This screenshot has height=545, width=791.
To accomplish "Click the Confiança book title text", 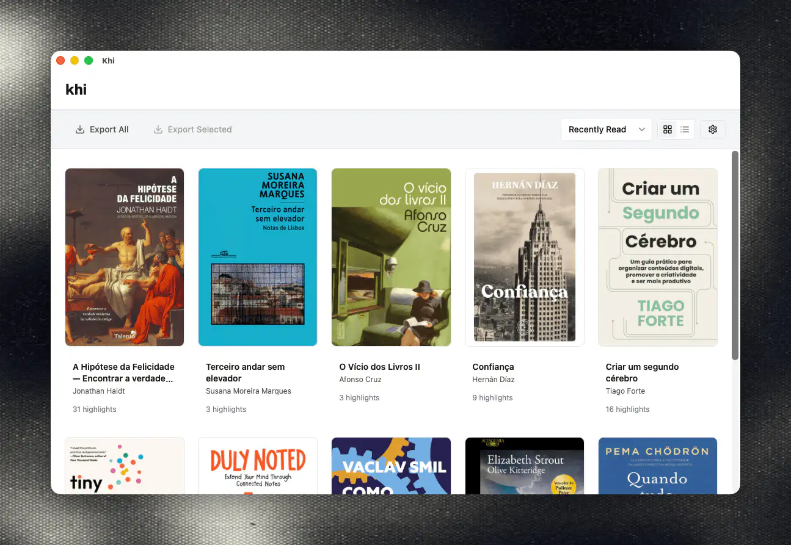I will [493, 367].
